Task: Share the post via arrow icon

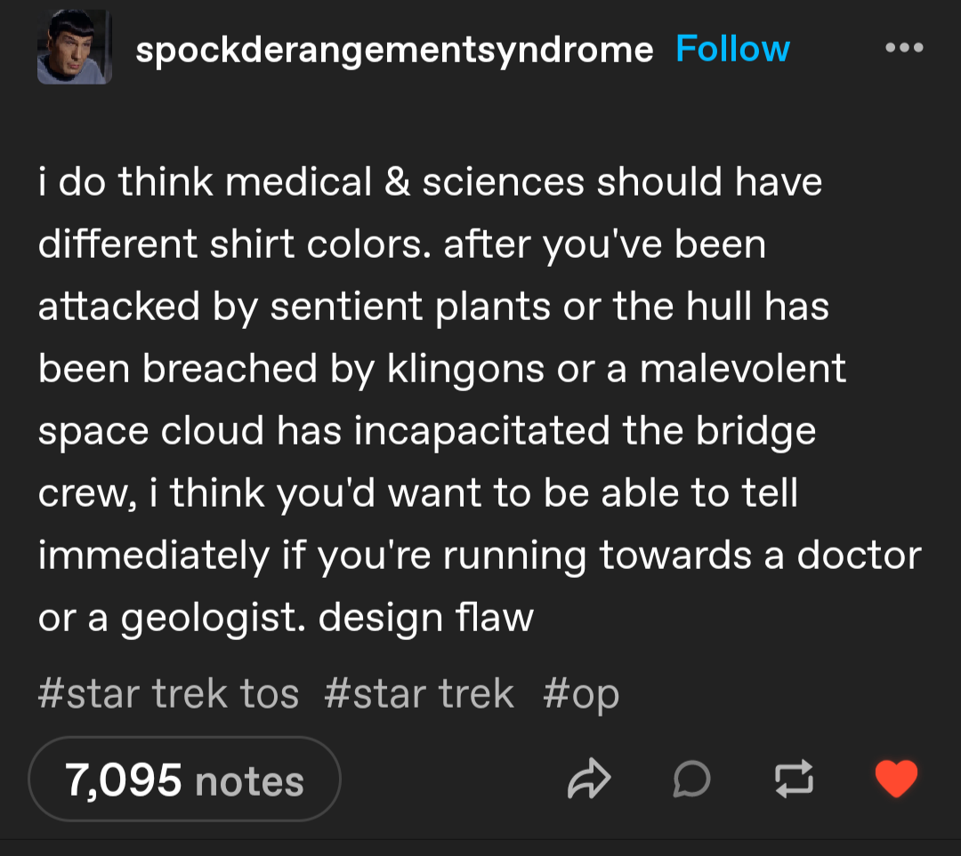Action: point(589,779)
